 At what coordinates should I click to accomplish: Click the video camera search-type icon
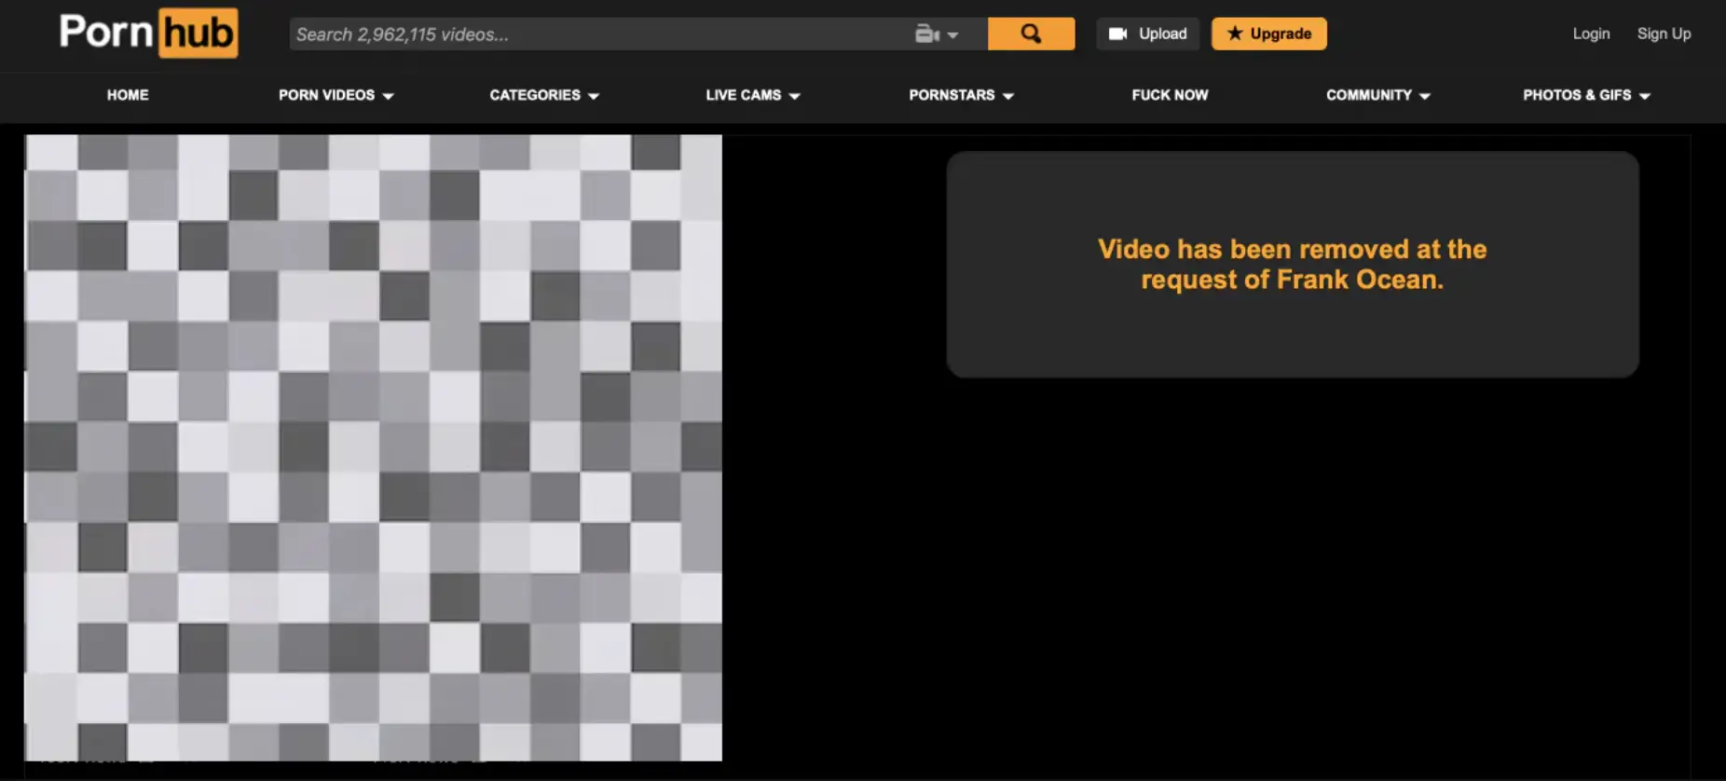coord(926,34)
